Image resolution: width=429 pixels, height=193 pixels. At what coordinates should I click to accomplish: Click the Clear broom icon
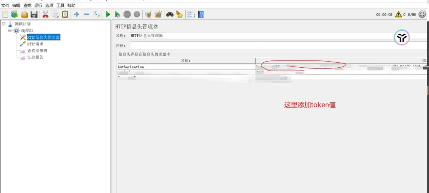click(148, 14)
